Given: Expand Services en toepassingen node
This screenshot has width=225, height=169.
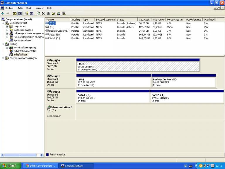Looking at the screenshot, I should 3,58.
